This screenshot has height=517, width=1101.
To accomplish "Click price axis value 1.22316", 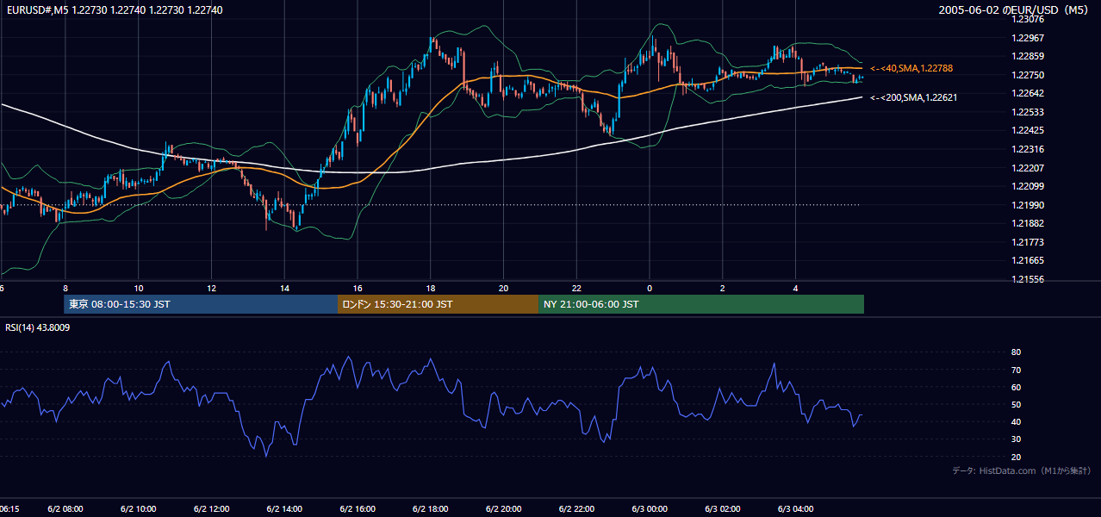I will pos(1026,149).
